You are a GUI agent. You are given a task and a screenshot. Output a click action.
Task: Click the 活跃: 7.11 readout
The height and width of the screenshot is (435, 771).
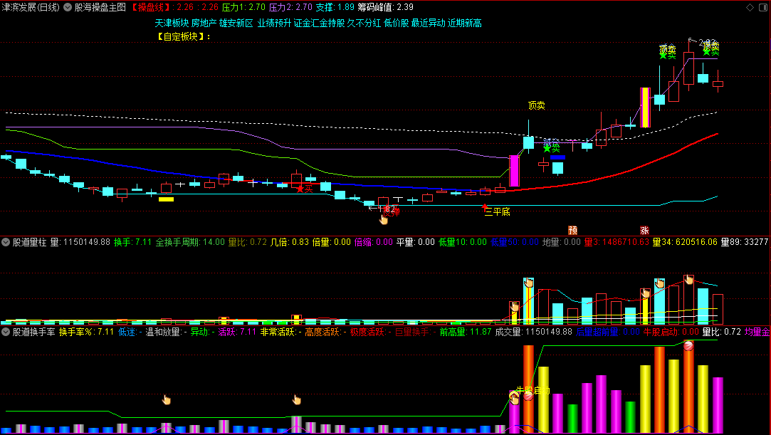point(238,332)
